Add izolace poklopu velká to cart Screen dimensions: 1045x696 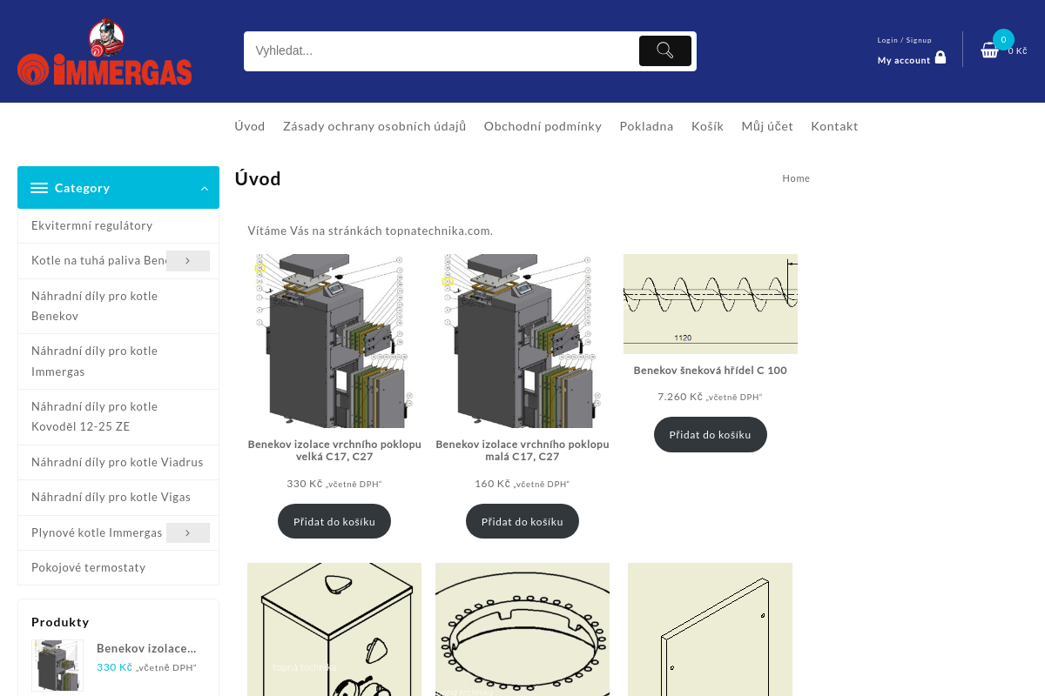point(334,521)
